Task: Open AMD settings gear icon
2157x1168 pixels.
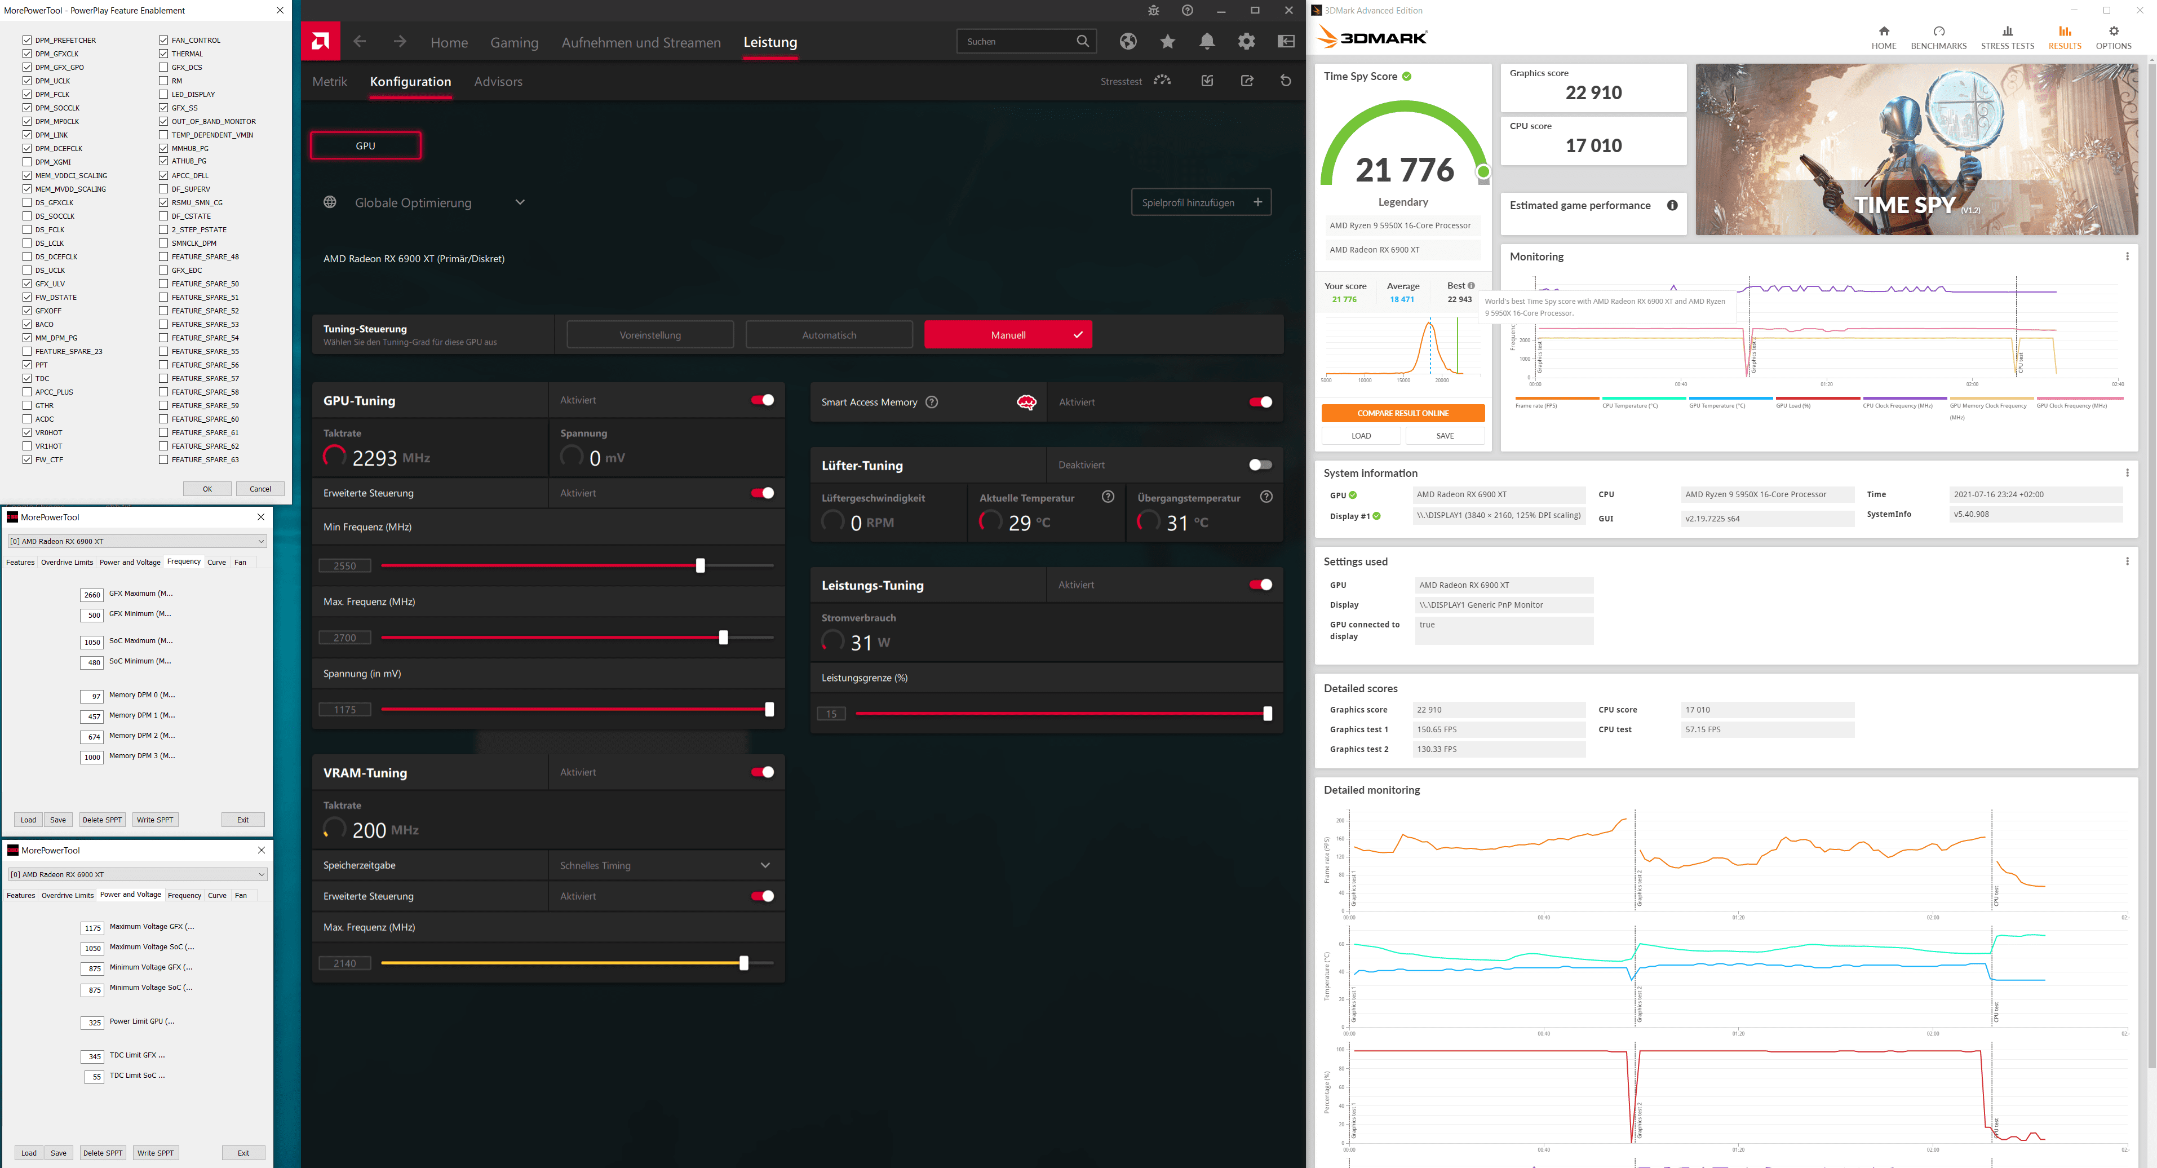Action: [x=1246, y=41]
